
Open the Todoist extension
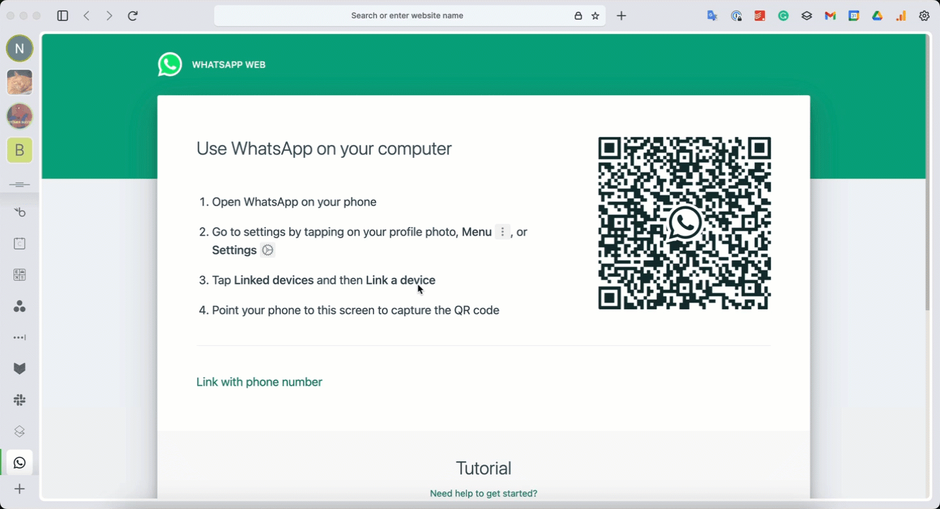point(760,16)
